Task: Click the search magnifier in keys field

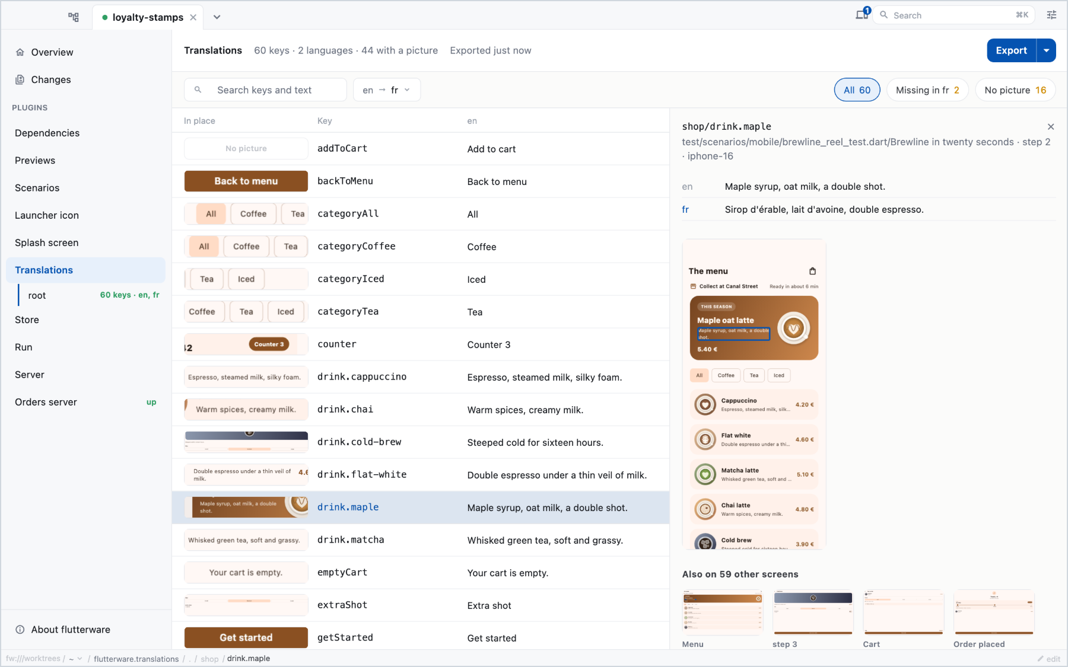Action: click(198, 90)
